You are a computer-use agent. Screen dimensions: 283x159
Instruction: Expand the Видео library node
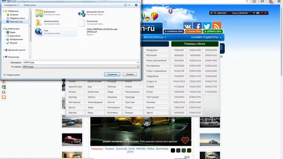click(x=5, y=32)
